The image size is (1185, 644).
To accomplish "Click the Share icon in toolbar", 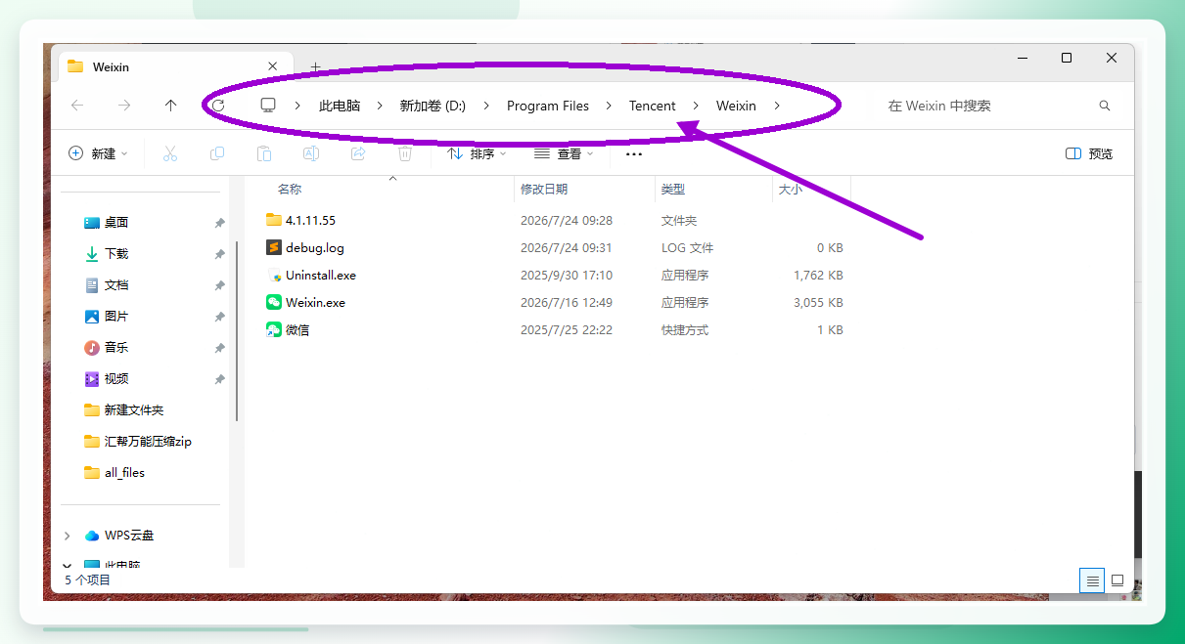I will (x=358, y=153).
